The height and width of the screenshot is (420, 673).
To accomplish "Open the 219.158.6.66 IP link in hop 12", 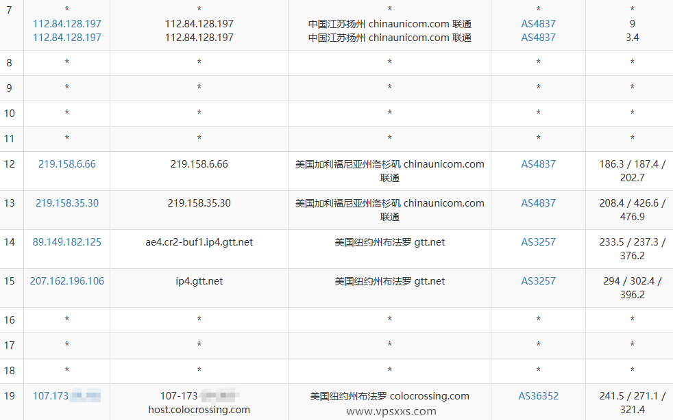I will [67, 164].
